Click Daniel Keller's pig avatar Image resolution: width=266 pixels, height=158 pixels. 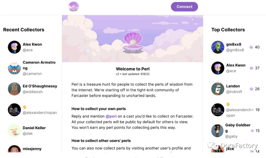(x=14, y=131)
